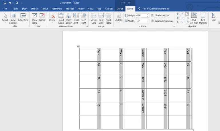Save the document from Quick Access

pos(5,3)
